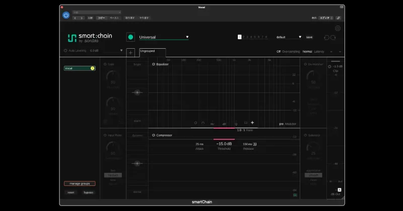This screenshot has width=403, height=211.
Task: Click the reset button
Action: pos(71,192)
